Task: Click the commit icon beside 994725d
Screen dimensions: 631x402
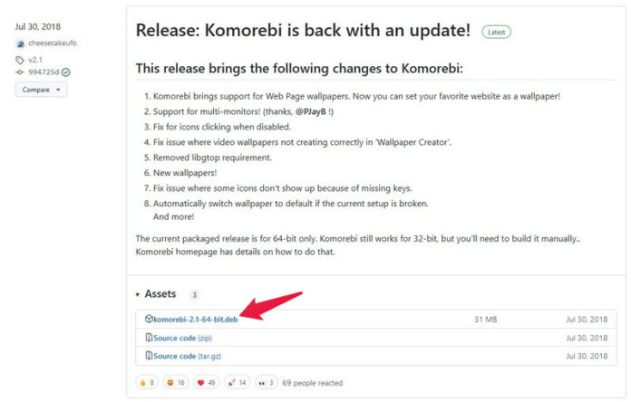Action: 20,72
